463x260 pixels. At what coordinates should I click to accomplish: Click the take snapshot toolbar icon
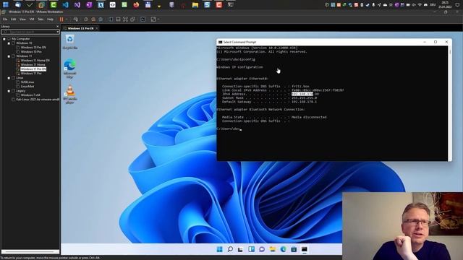[86, 19]
